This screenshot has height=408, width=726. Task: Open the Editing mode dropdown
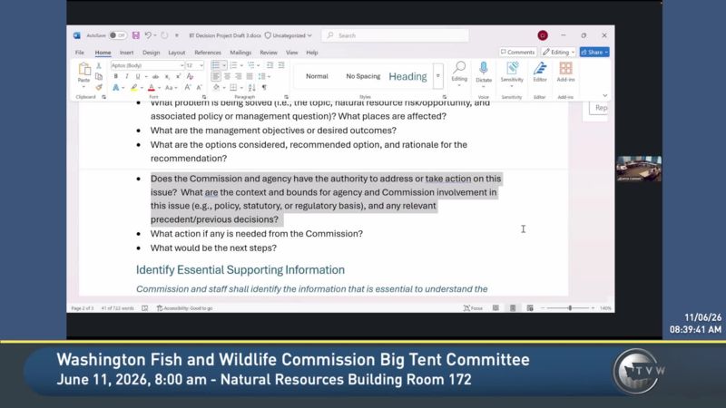pyautogui.click(x=559, y=53)
